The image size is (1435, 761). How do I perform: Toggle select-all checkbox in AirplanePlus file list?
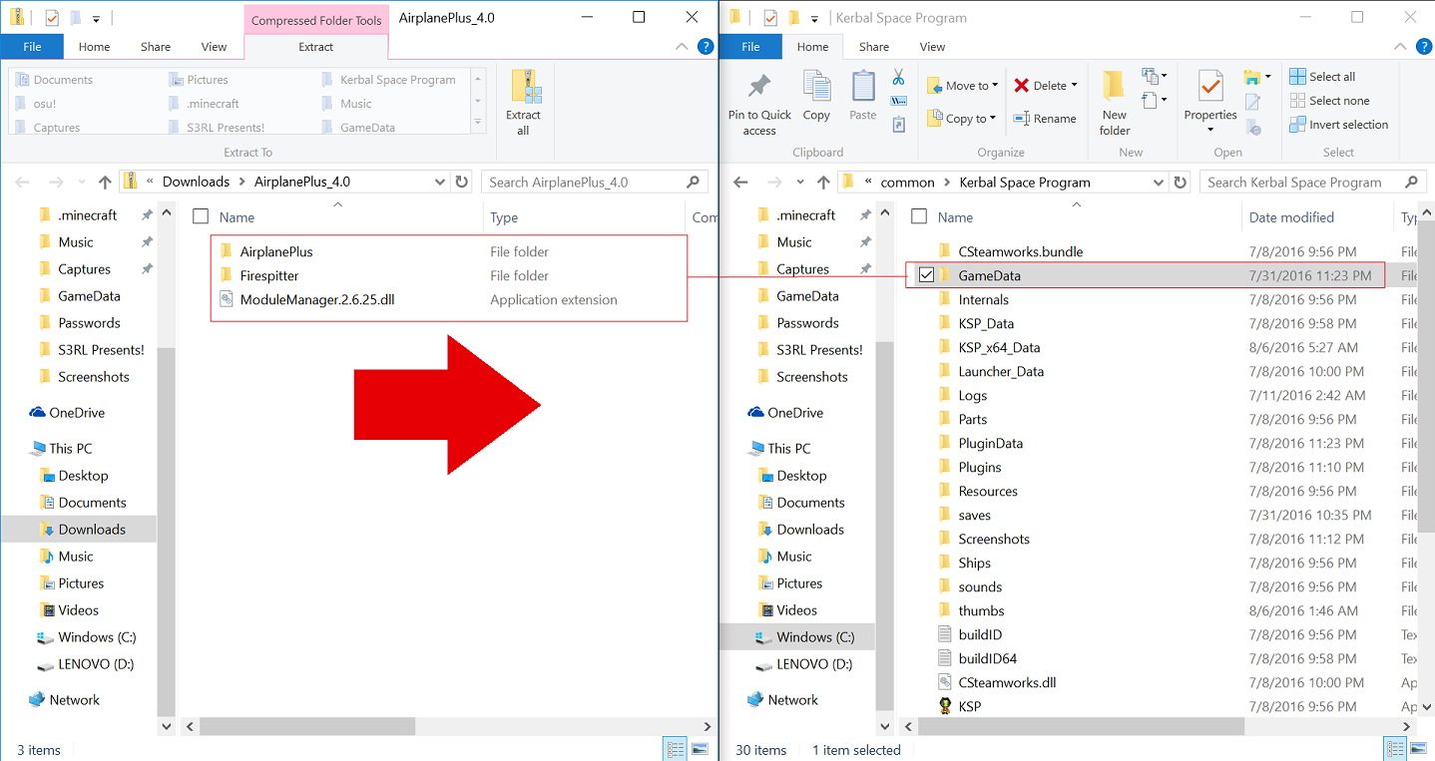[201, 216]
